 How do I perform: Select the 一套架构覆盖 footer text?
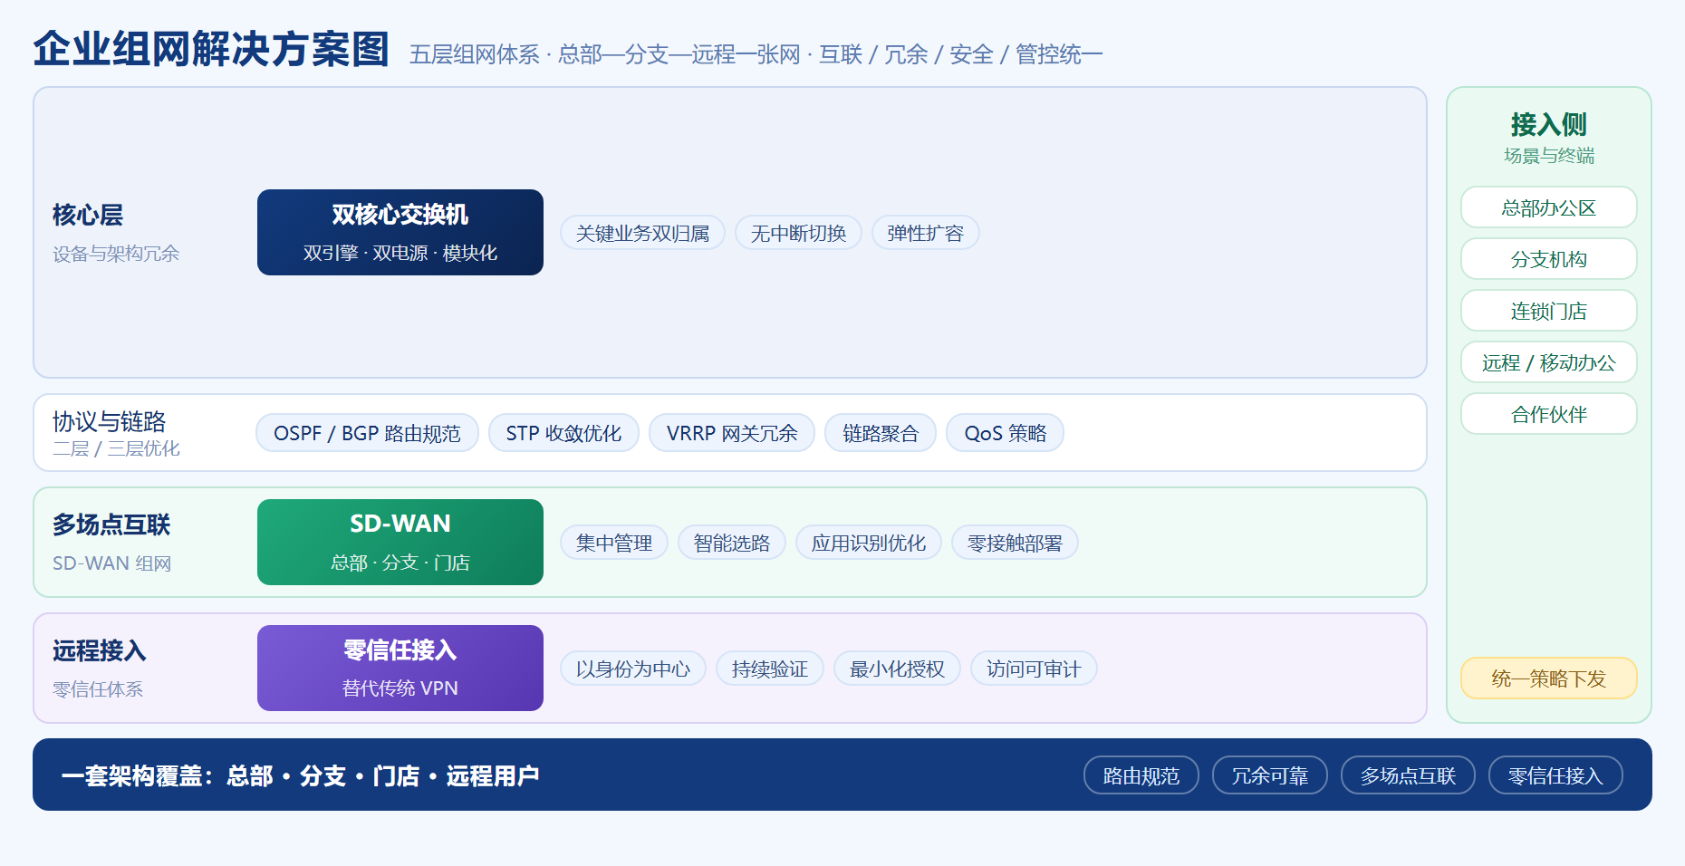coord(300,775)
